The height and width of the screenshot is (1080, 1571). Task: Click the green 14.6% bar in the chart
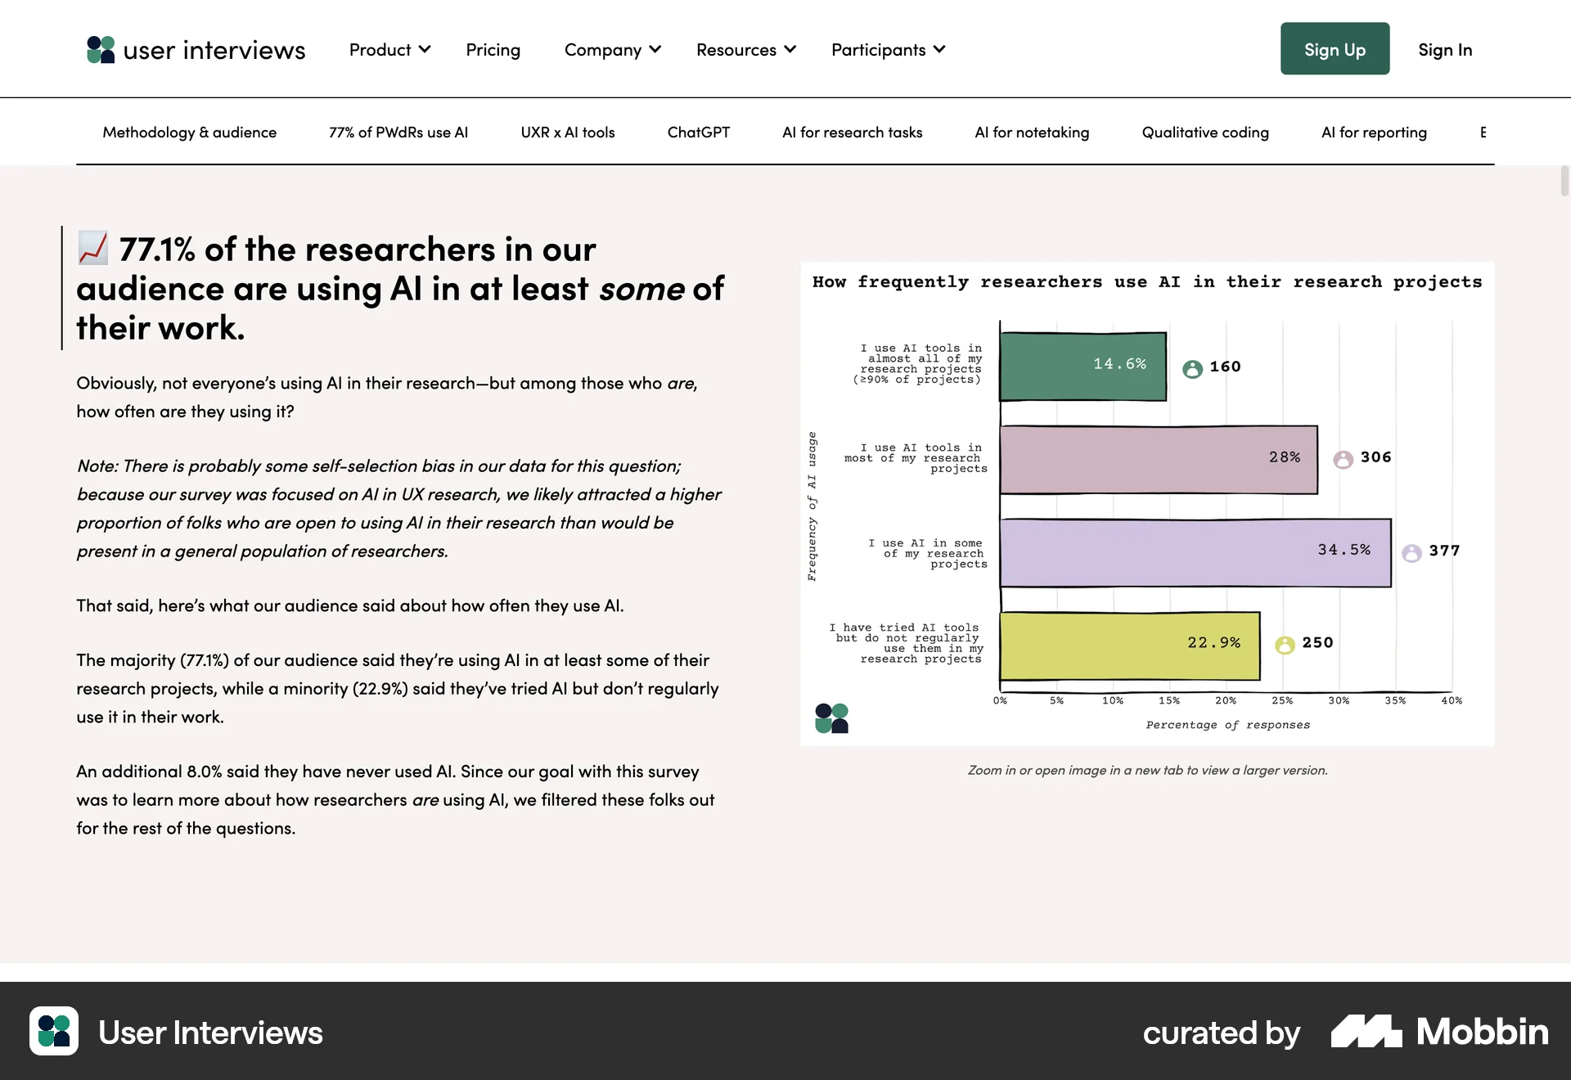[1082, 365]
